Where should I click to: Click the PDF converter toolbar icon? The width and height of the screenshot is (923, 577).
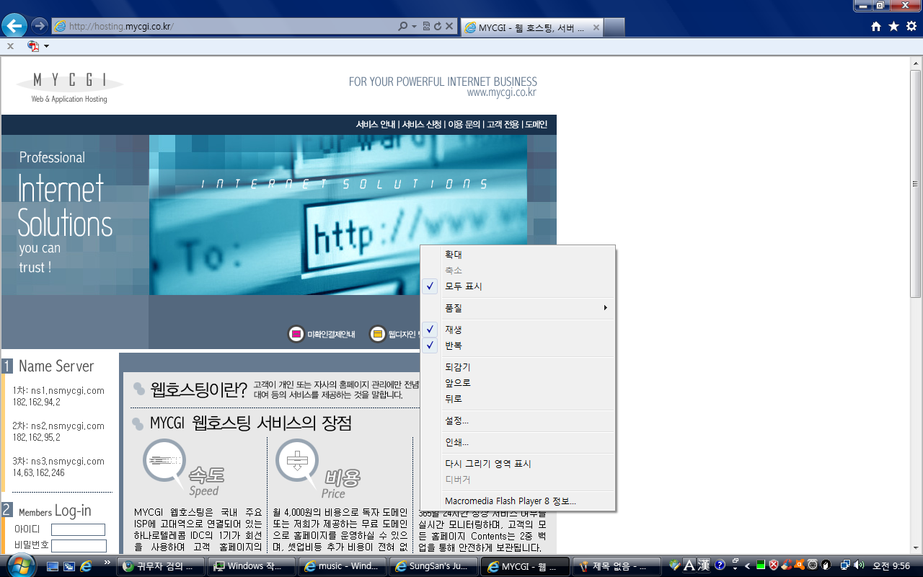(x=33, y=46)
